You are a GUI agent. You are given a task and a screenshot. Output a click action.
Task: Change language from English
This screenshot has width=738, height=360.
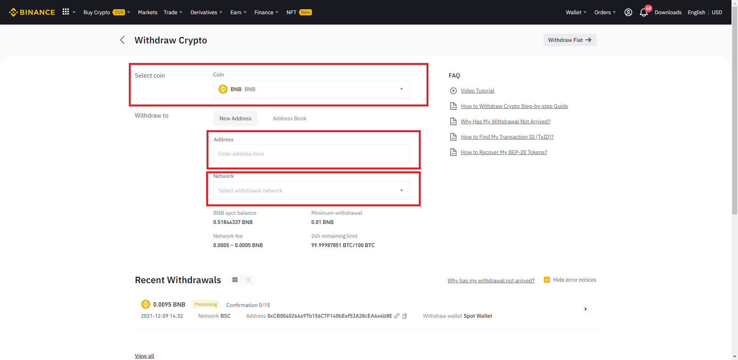coord(696,12)
